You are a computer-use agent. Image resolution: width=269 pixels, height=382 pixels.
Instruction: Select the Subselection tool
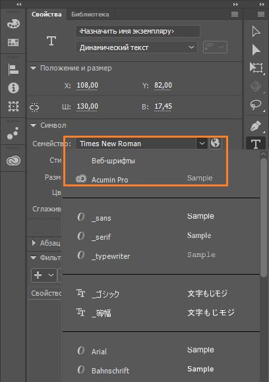point(256,50)
